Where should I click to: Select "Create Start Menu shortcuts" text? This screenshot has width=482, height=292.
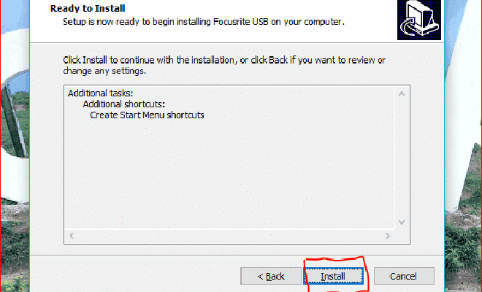(147, 115)
